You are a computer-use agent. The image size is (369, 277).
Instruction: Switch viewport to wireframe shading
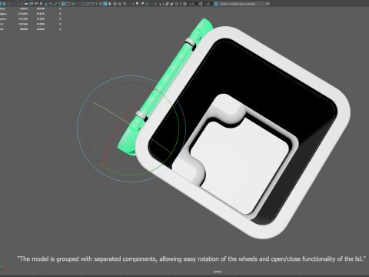tap(100, 4)
